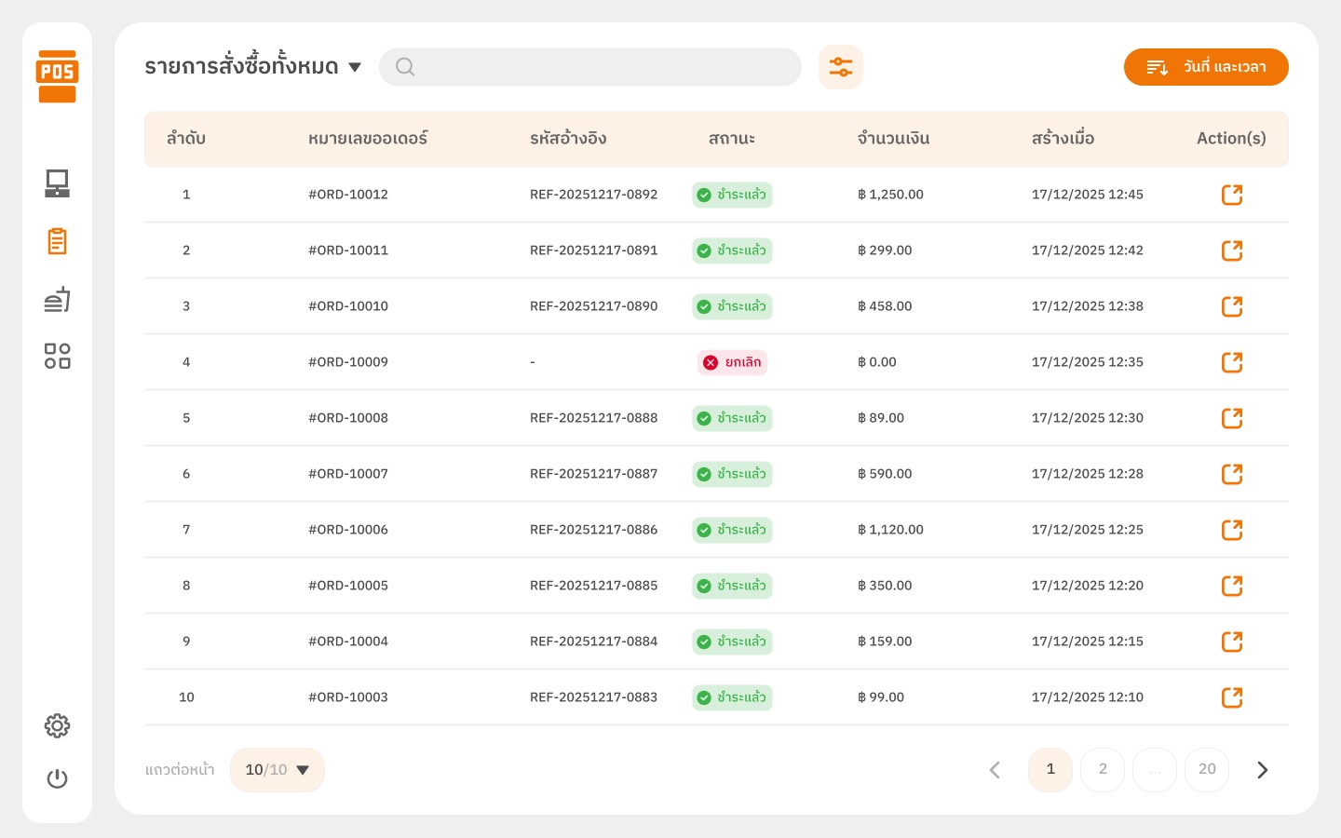Open the POS terminal icon in sidebar
Image resolution: width=1341 pixels, height=838 pixels.
pos(57,183)
